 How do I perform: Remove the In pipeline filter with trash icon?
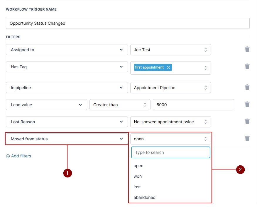pos(247,87)
